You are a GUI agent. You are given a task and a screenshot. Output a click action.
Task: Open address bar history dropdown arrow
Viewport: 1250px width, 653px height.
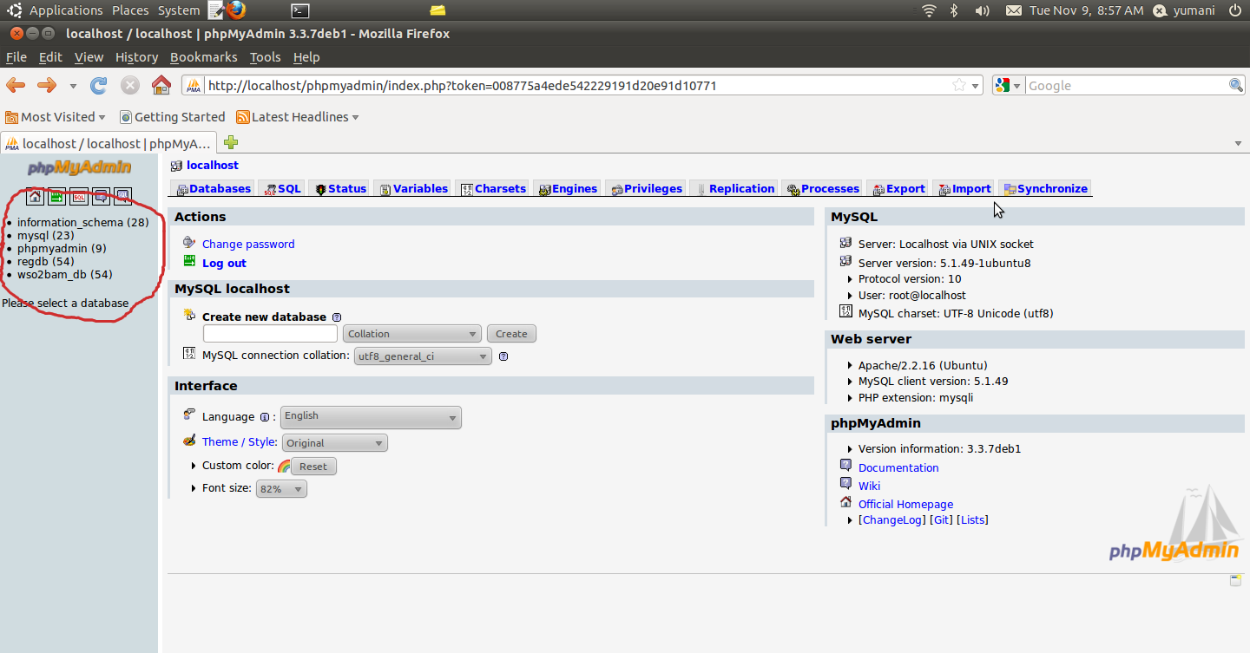pos(976,85)
